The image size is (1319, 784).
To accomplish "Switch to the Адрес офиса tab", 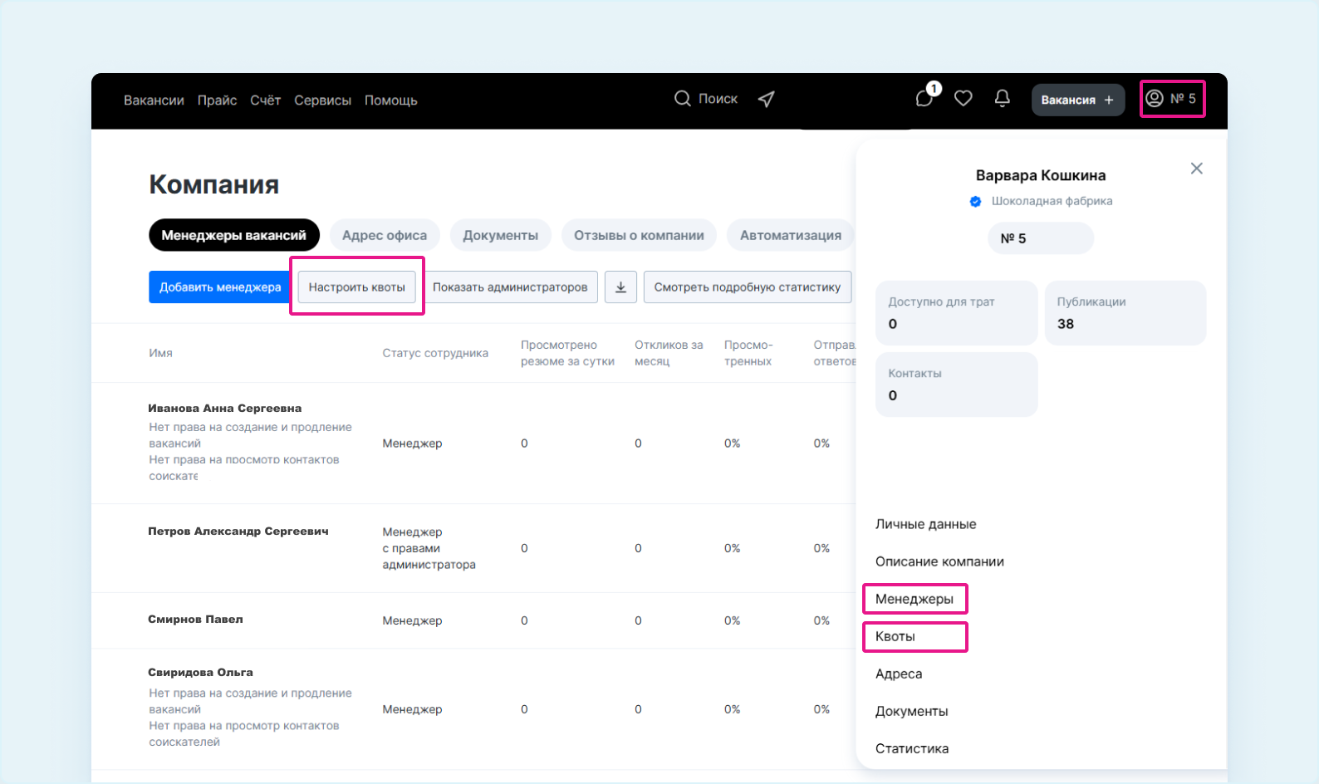I will (x=385, y=235).
